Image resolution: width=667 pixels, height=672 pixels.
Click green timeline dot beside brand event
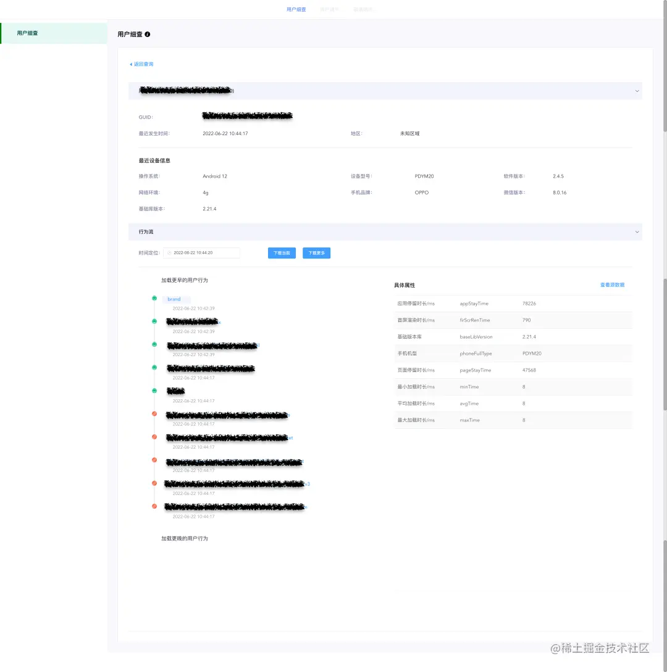coord(154,298)
